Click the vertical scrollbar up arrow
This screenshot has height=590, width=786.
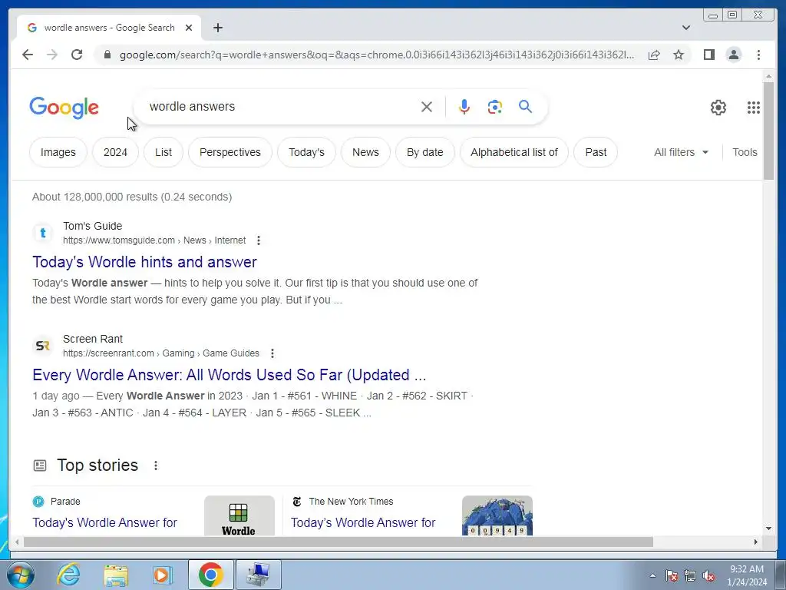(768, 77)
